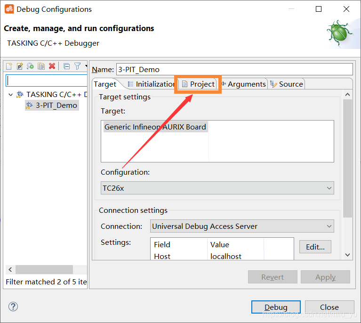Select 3-PIT_Demo configuration in tree
The width and height of the screenshot is (361, 323).
52,105
